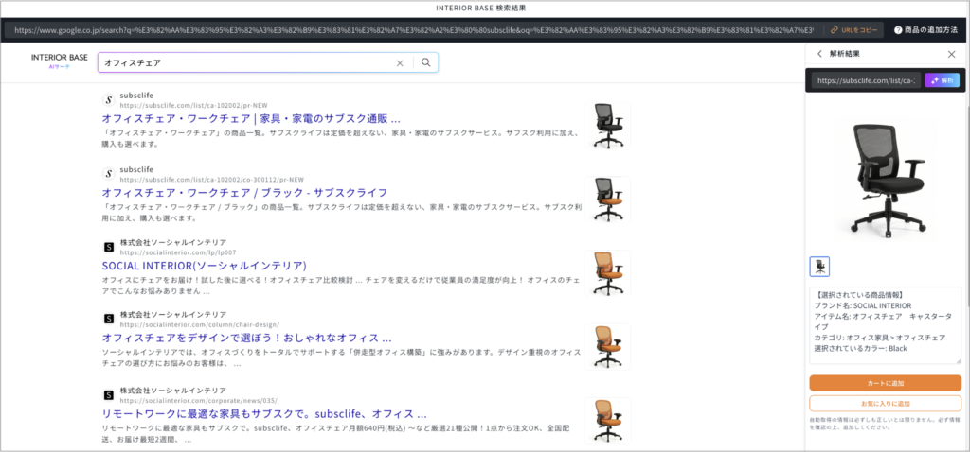This screenshot has width=970, height=452.
Task: Click the magnifying glass search icon
Action: click(x=426, y=63)
